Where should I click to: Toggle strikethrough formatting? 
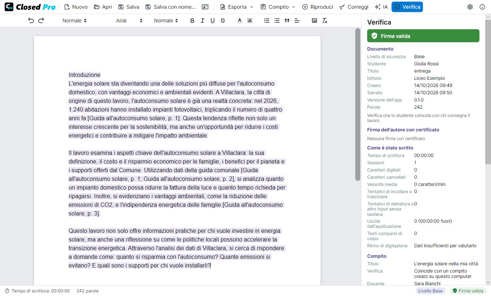[x=222, y=21]
